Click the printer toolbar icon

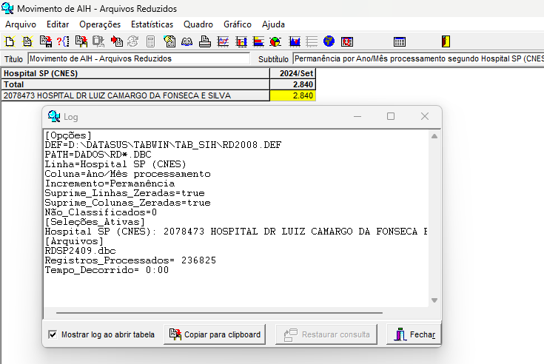coord(205,41)
